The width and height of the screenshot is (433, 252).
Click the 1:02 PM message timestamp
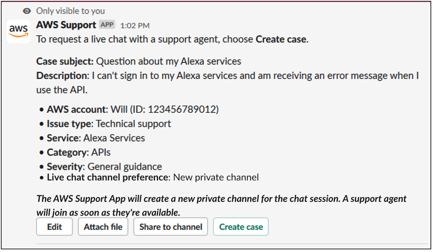tap(135, 25)
